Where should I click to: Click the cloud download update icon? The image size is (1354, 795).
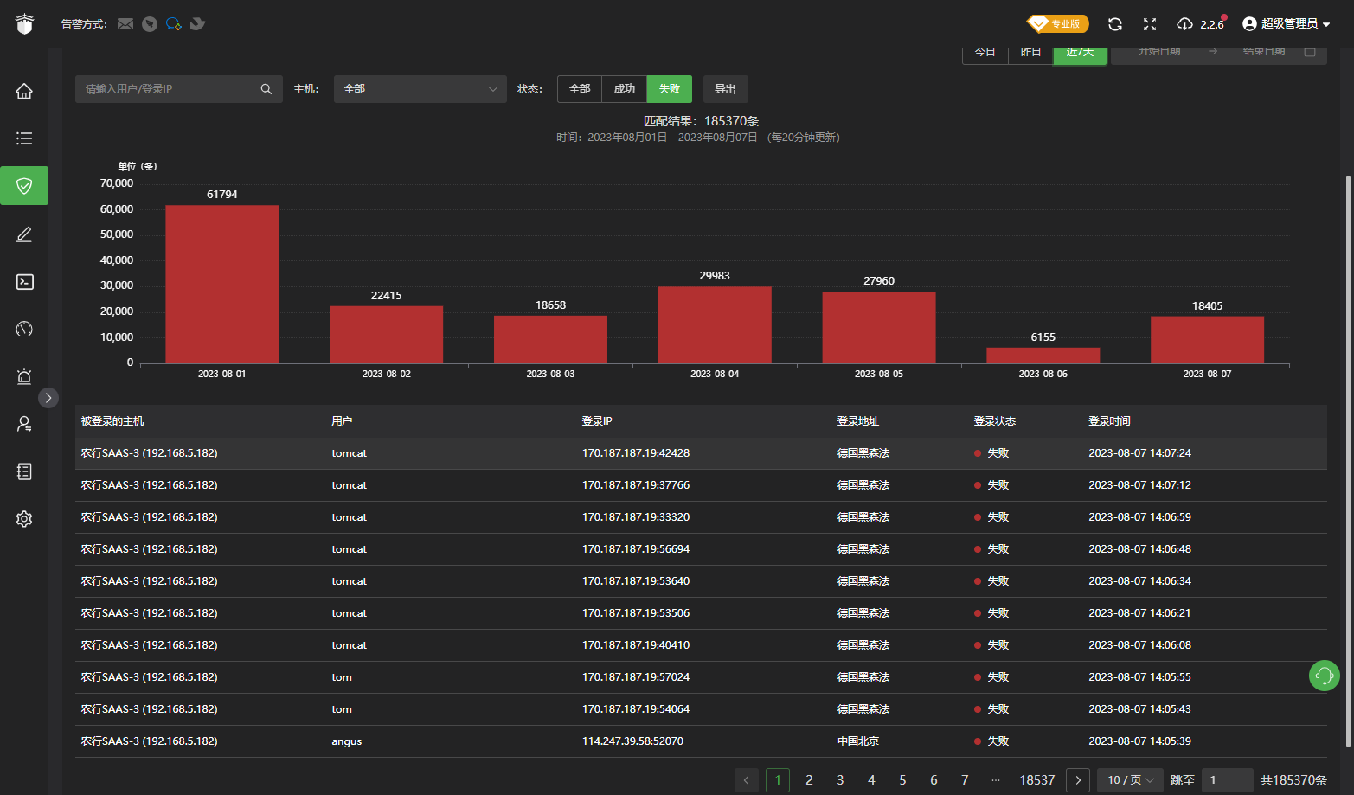[x=1185, y=24]
